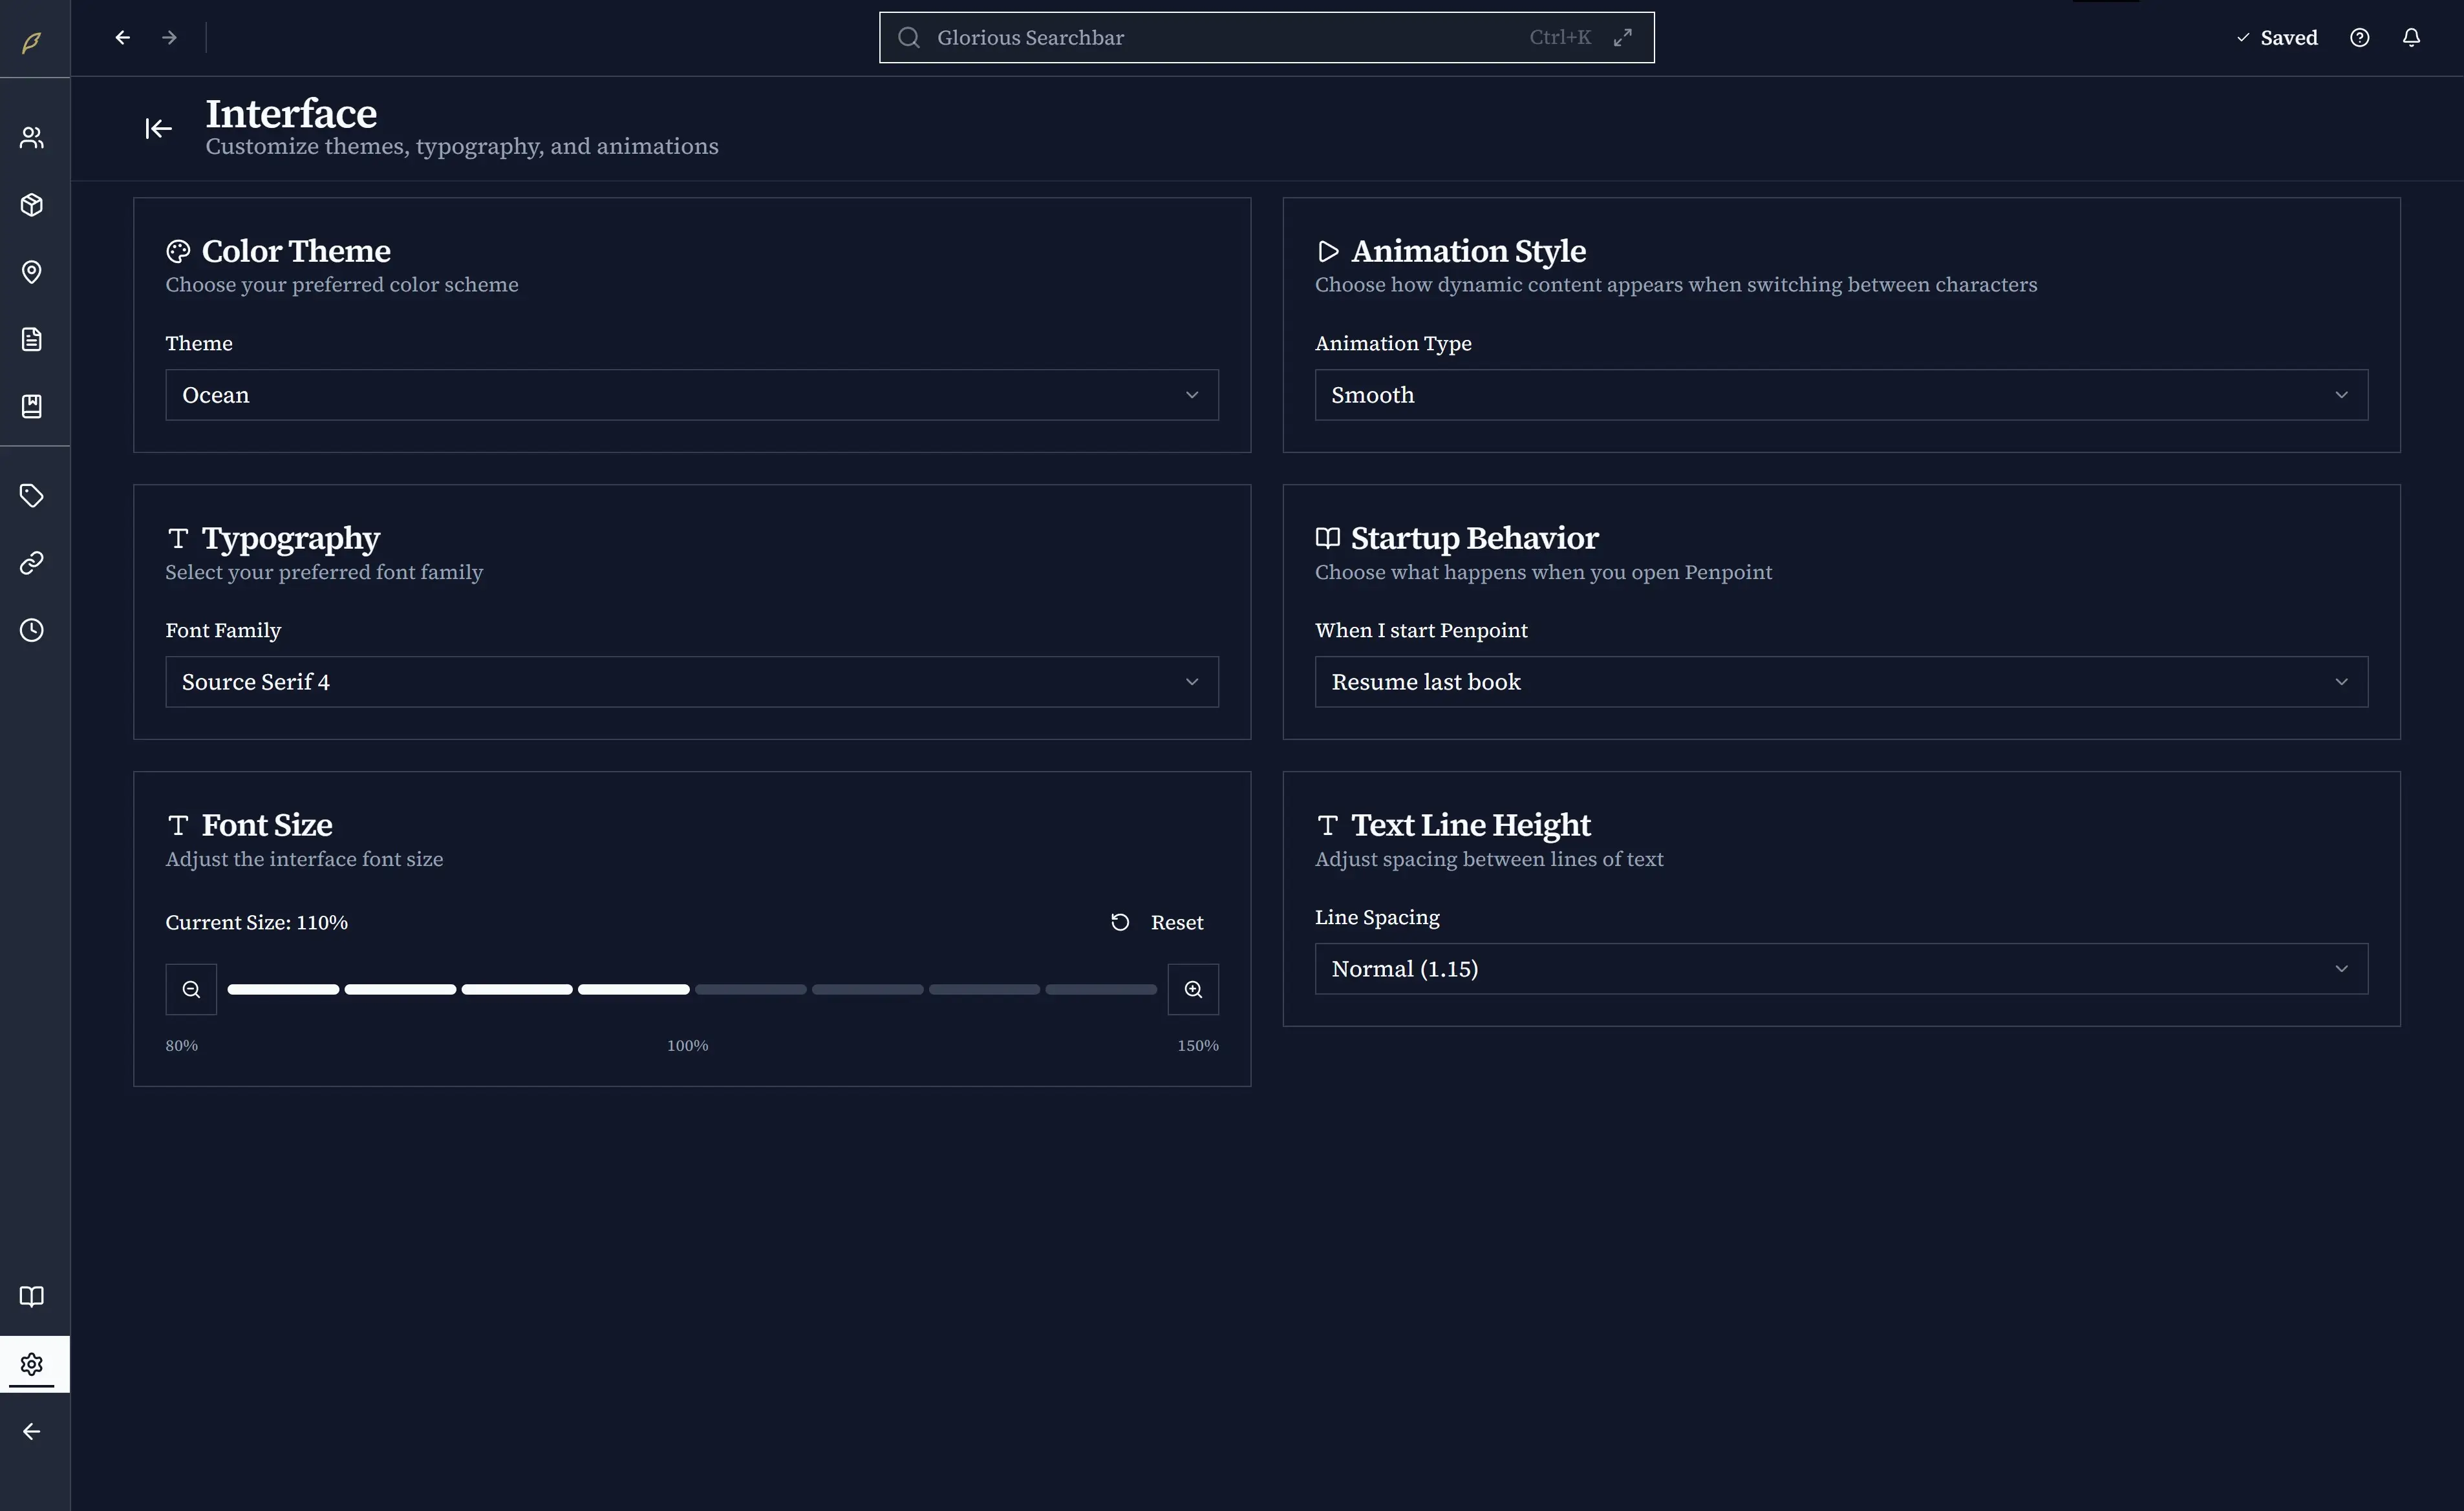This screenshot has width=2464, height=1511.
Task: Open notifications via the bell icon
Action: (x=2410, y=37)
